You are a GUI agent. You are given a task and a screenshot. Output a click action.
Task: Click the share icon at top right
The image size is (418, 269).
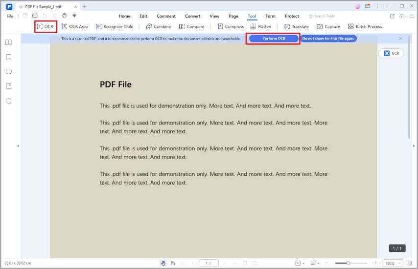point(392,16)
